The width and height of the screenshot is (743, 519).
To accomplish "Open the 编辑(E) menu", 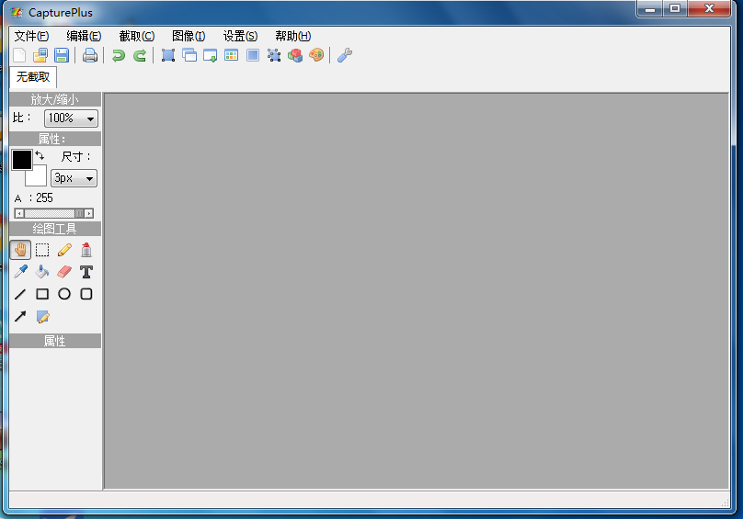I will tap(84, 37).
